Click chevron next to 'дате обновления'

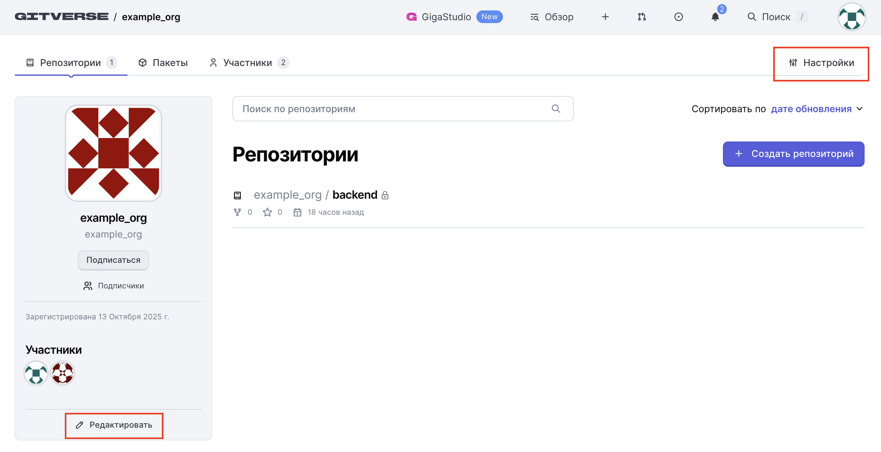coord(860,109)
